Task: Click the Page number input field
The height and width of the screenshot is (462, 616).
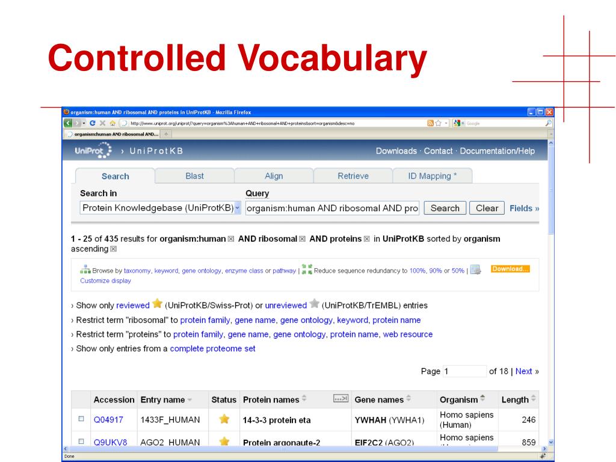Action: (465, 371)
